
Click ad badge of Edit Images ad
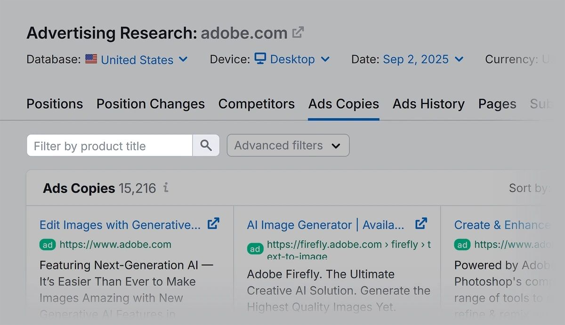[48, 245]
